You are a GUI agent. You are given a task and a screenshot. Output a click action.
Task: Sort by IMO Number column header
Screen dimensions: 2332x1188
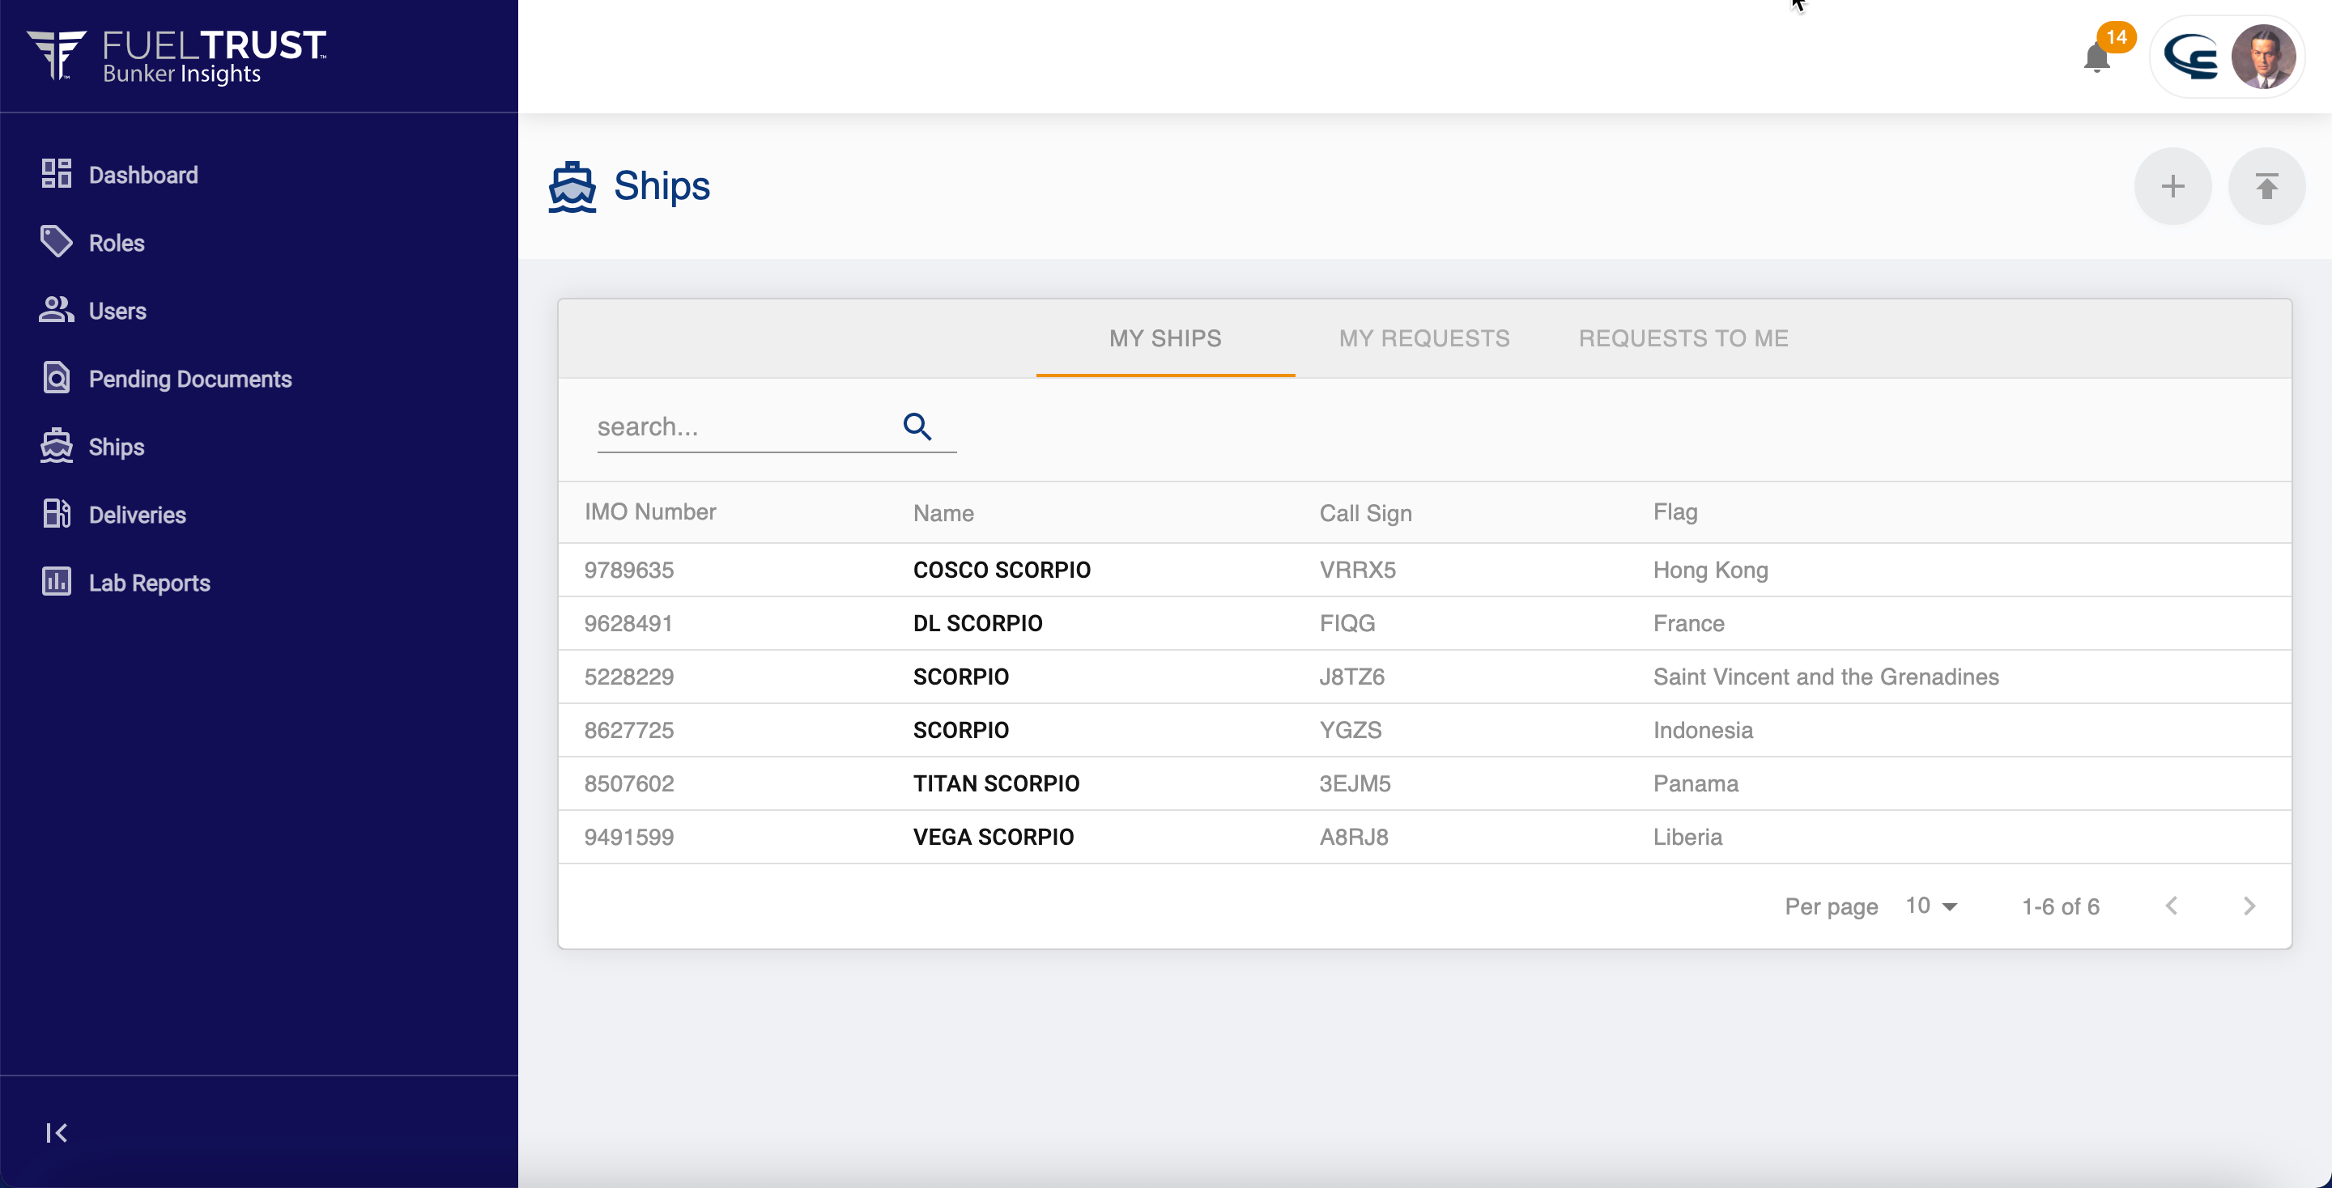pyautogui.click(x=650, y=511)
